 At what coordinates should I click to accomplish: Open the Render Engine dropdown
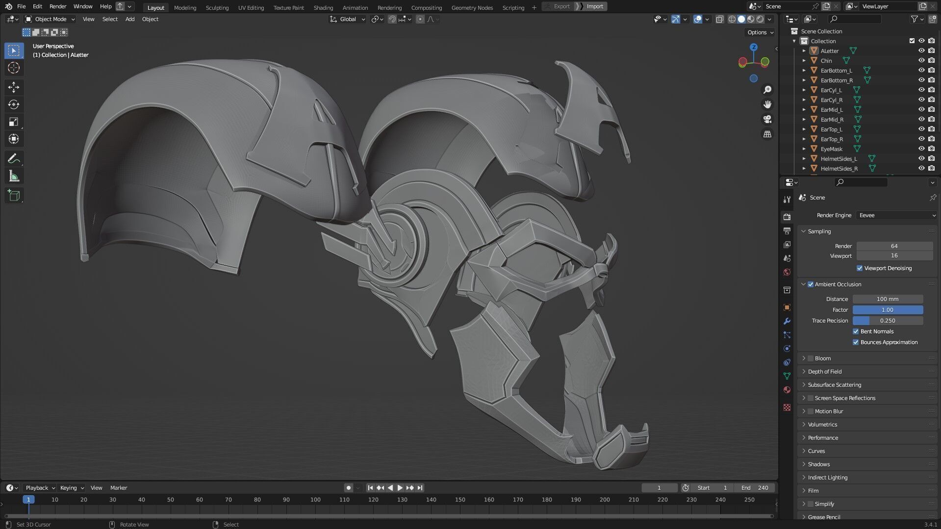click(897, 215)
